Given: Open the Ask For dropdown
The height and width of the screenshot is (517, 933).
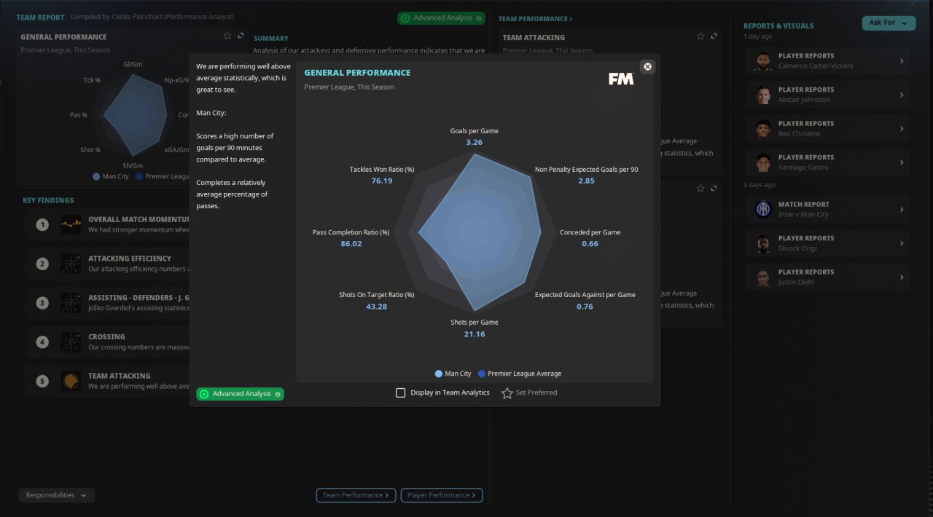Looking at the screenshot, I should click(x=889, y=23).
